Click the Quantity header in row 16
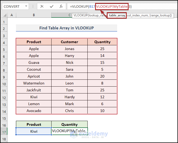Viewport: 178px width, 143px height. click(x=70, y=124)
